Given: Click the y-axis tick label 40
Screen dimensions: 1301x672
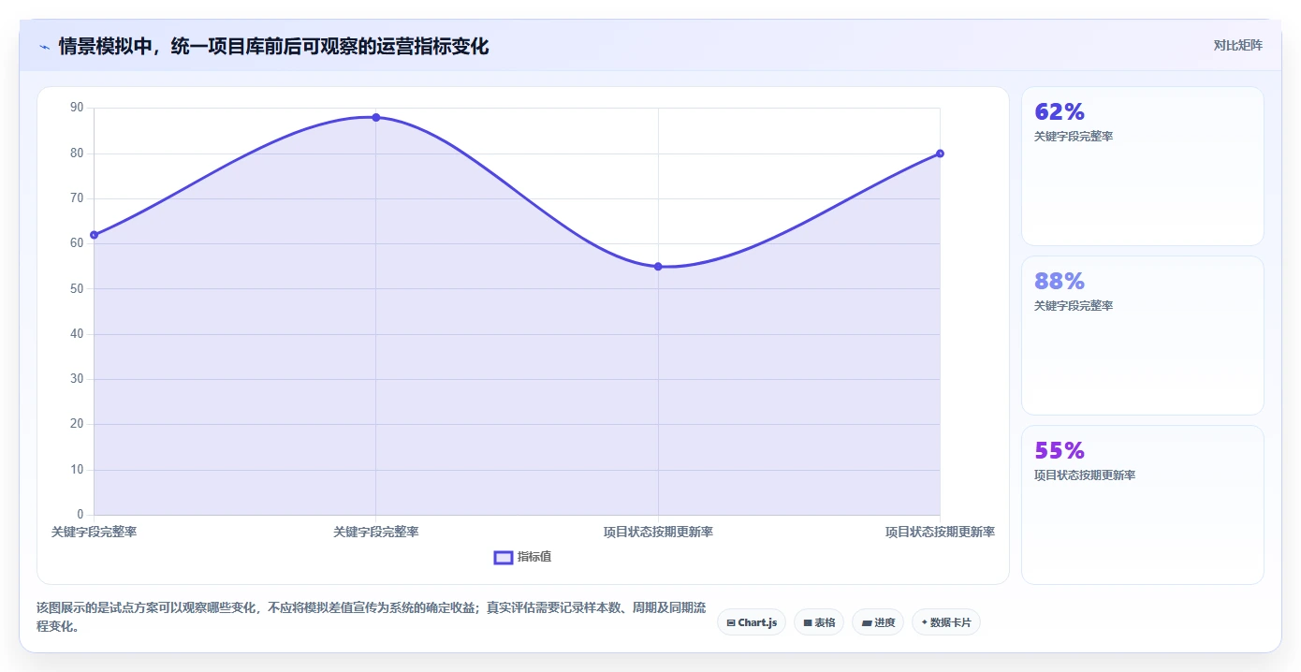Looking at the screenshot, I should [x=77, y=334].
